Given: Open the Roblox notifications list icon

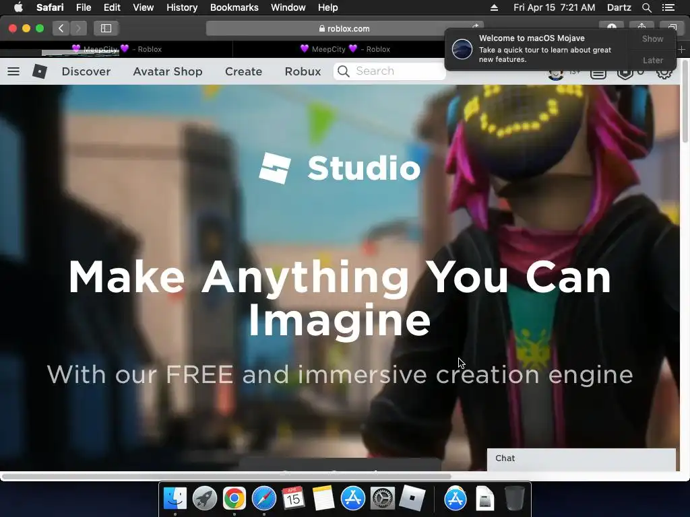Looking at the screenshot, I should (x=598, y=73).
